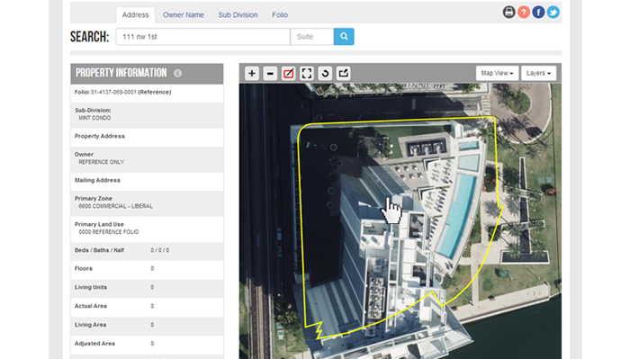
Task: Expand the Map View dropdown
Action: coord(497,73)
